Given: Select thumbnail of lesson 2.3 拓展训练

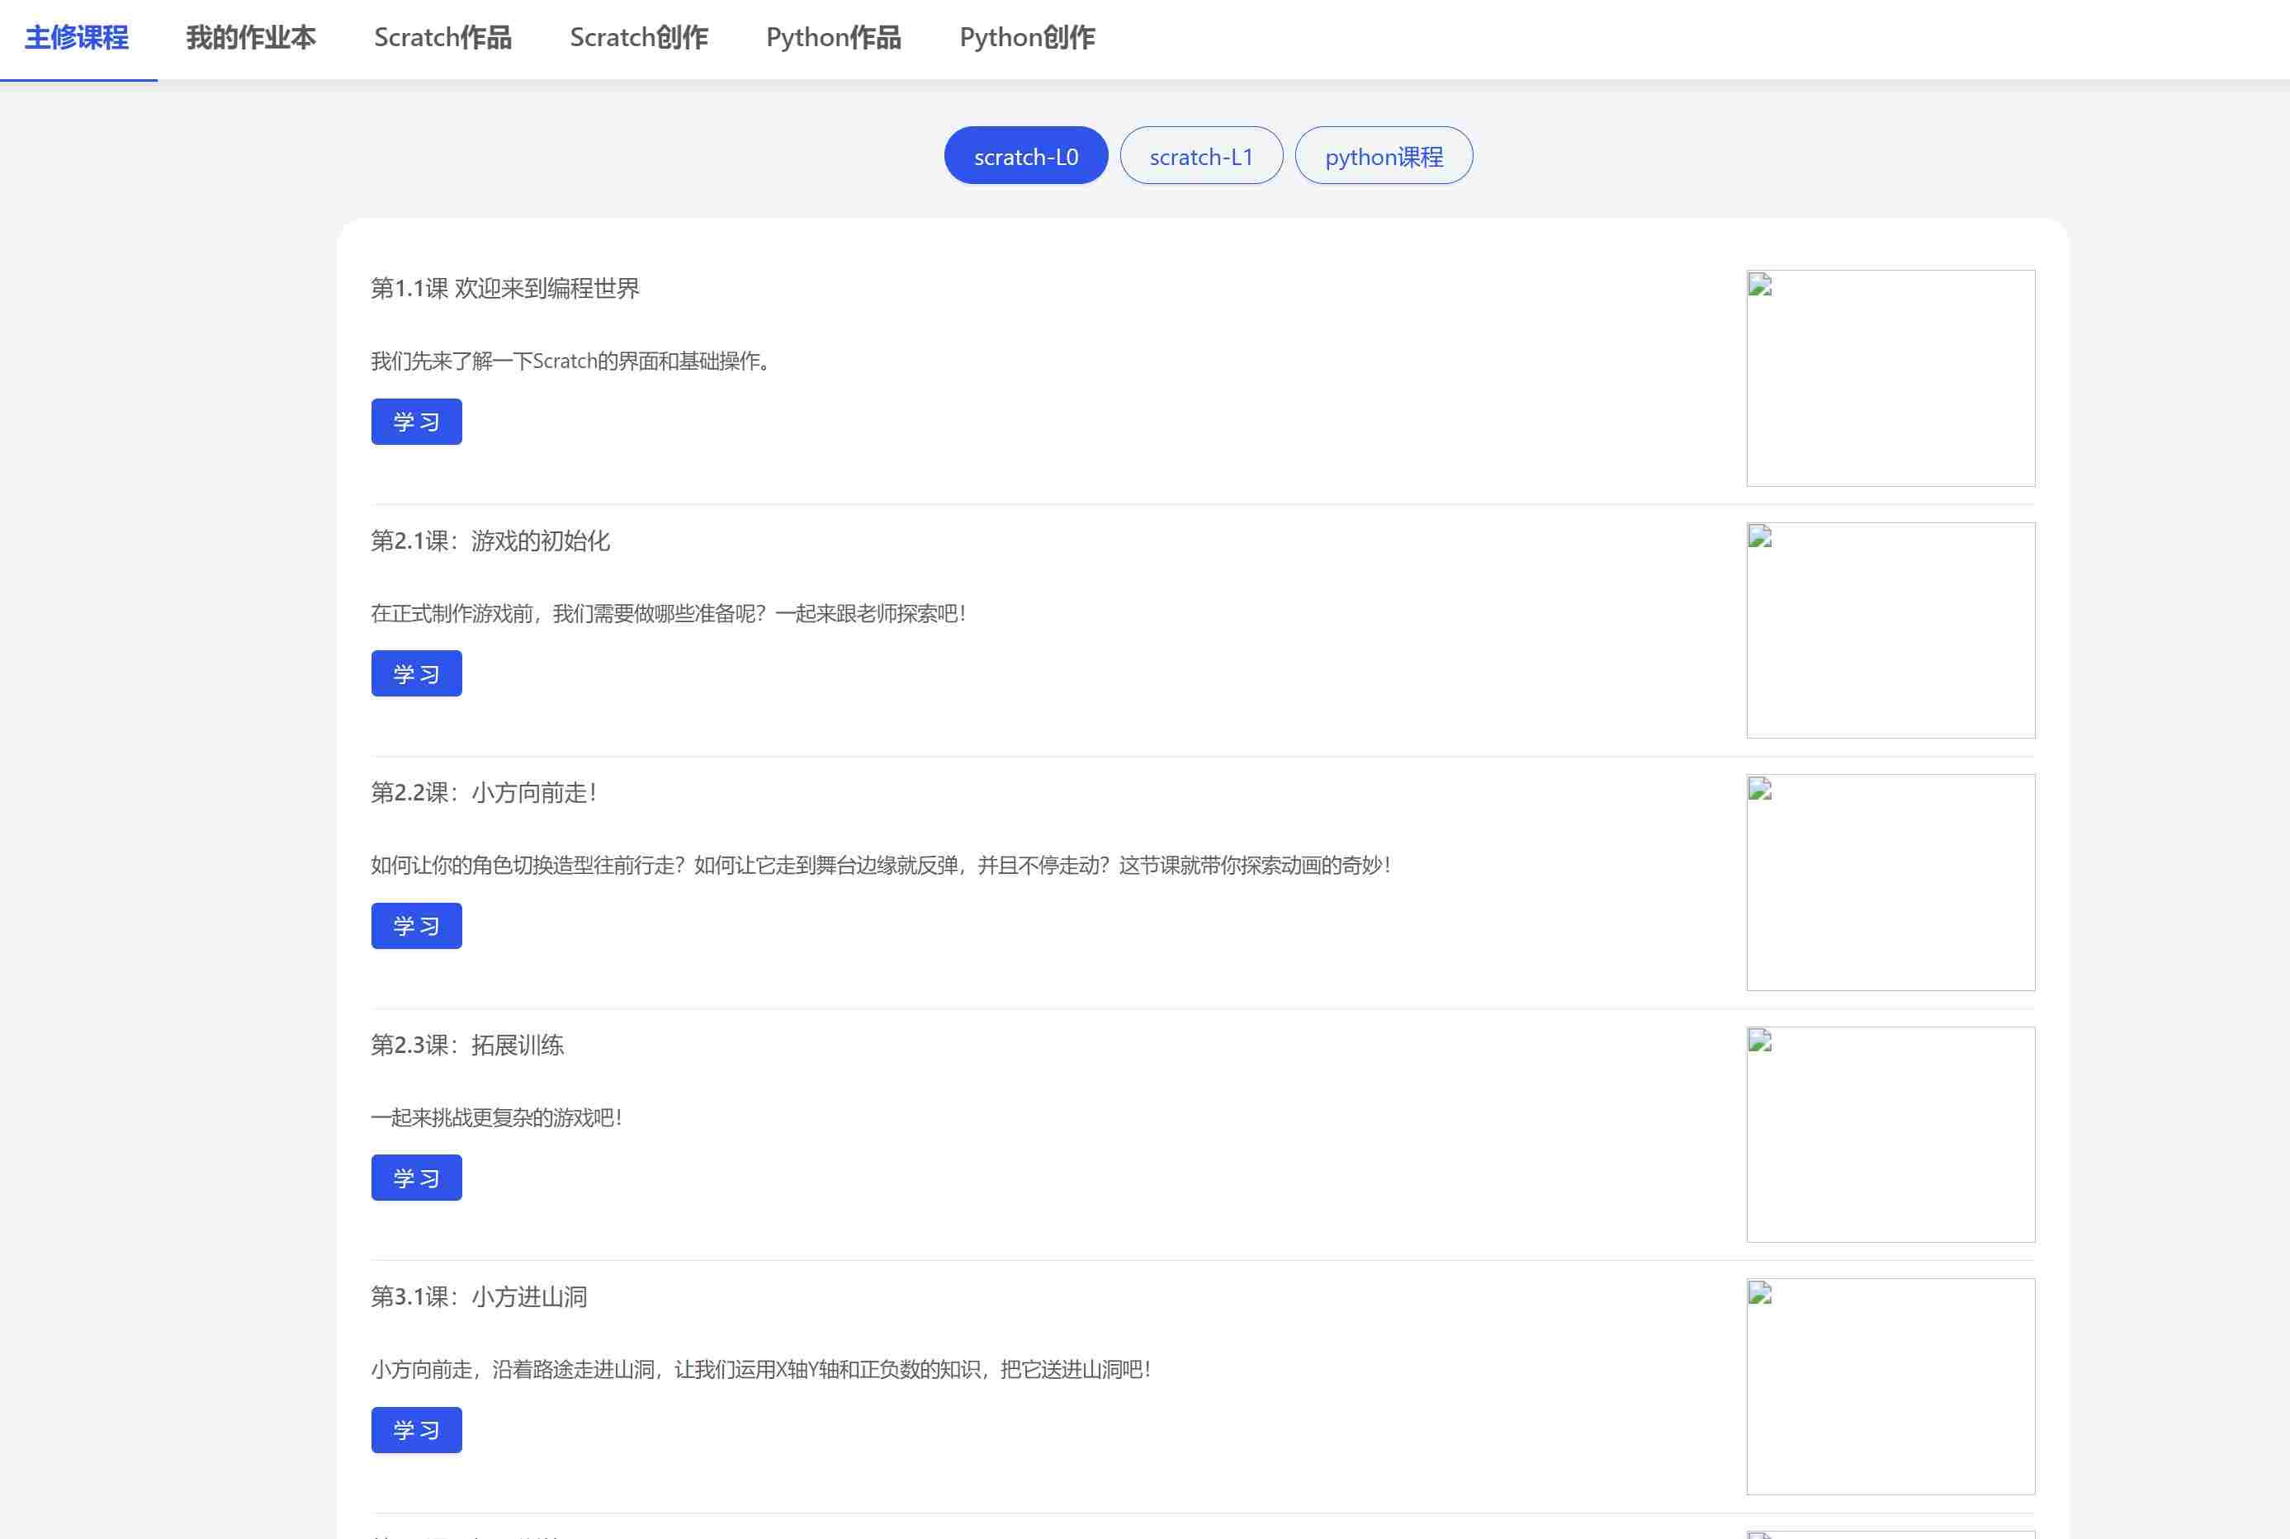Looking at the screenshot, I should (x=1890, y=1135).
